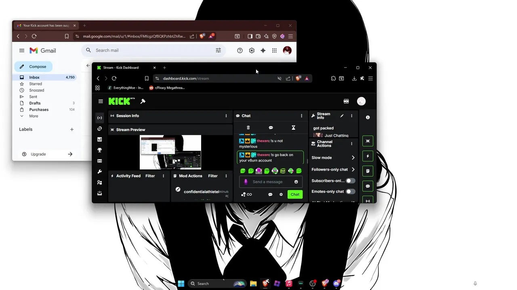Open Channel Actions three-dot menu
The width and height of the screenshot is (517, 290).
point(351,144)
